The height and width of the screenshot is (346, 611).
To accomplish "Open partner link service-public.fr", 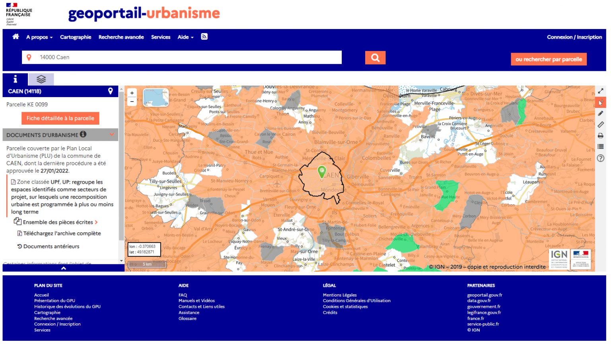I will pos(483,324).
